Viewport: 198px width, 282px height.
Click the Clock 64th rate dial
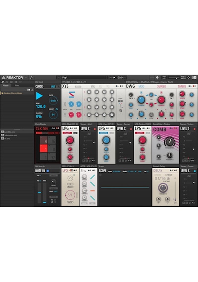[53, 101]
